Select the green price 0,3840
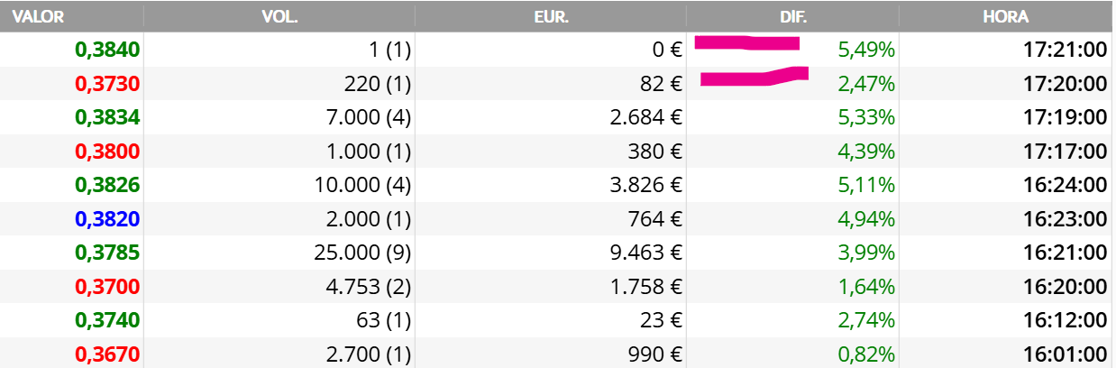1116x368 pixels. point(107,51)
